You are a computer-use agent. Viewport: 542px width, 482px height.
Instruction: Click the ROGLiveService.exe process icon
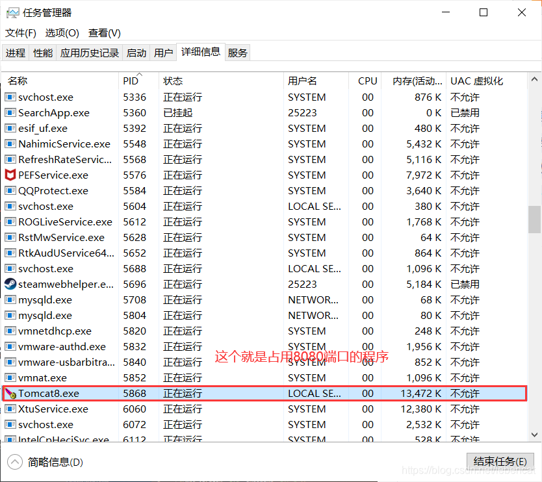pyautogui.click(x=10, y=222)
